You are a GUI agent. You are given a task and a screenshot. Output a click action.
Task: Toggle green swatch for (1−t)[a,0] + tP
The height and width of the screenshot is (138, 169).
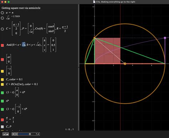click(2, 93)
